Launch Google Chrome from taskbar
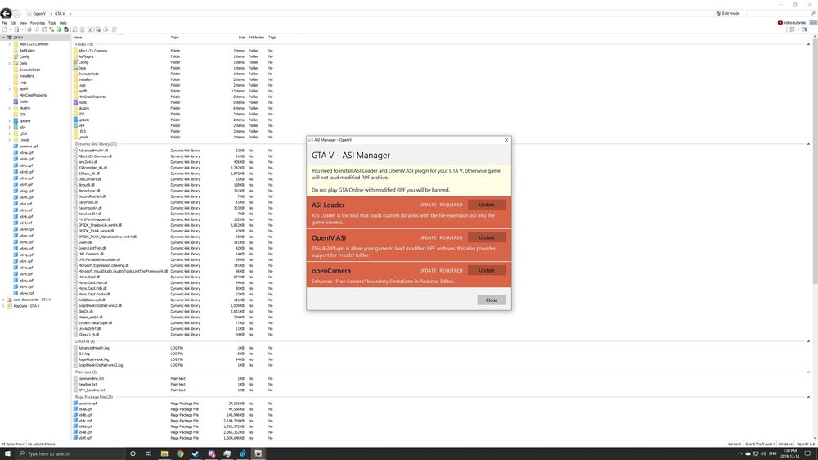The height and width of the screenshot is (460, 818). pyautogui.click(x=180, y=453)
